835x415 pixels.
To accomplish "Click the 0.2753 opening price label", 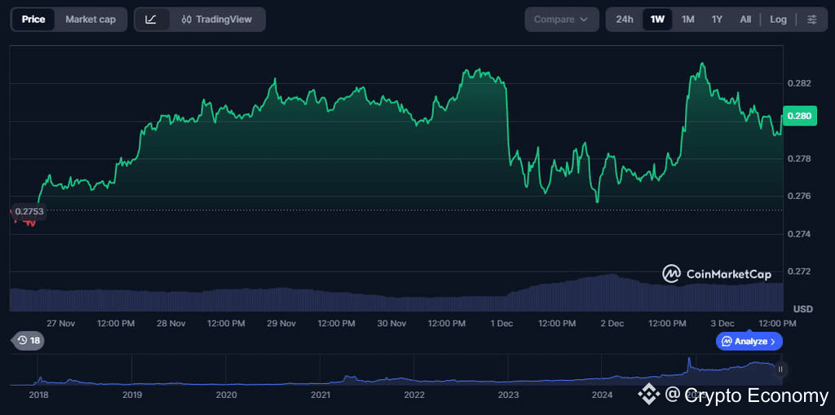I will point(29,211).
